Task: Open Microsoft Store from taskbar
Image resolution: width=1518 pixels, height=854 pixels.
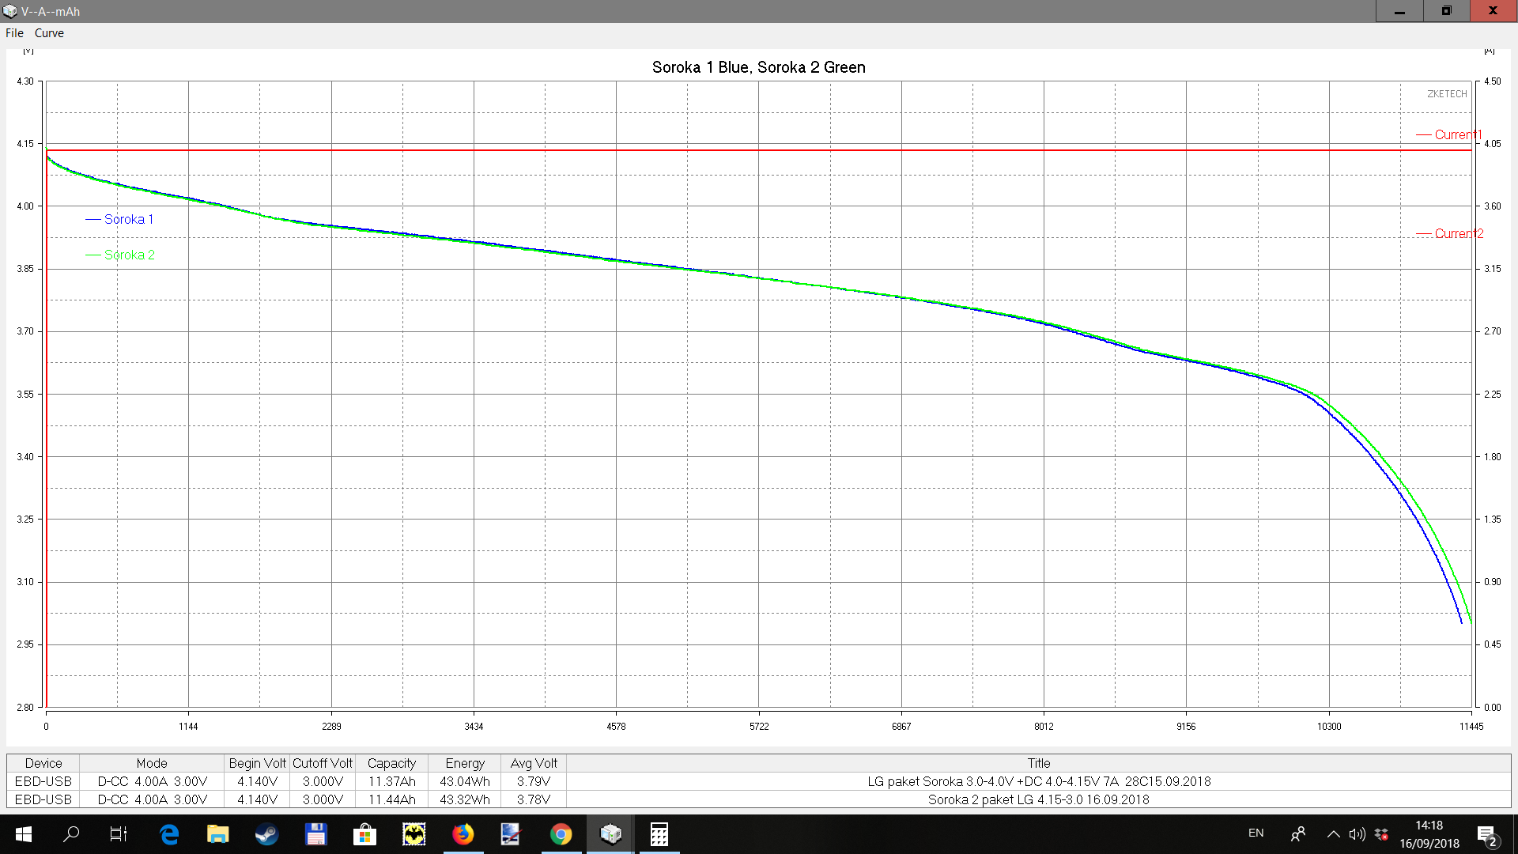Action: (x=364, y=833)
